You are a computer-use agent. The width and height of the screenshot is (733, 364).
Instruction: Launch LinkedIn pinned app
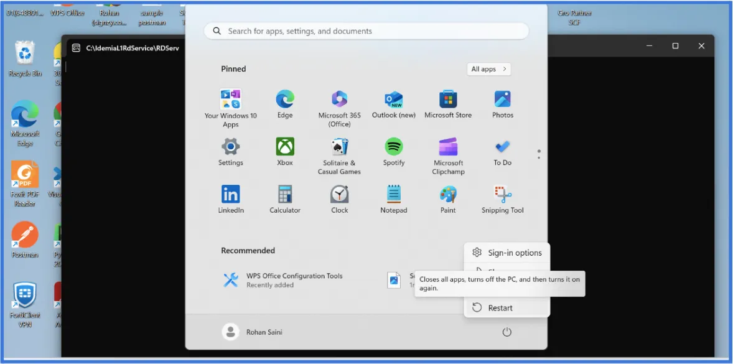tap(230, 200)
